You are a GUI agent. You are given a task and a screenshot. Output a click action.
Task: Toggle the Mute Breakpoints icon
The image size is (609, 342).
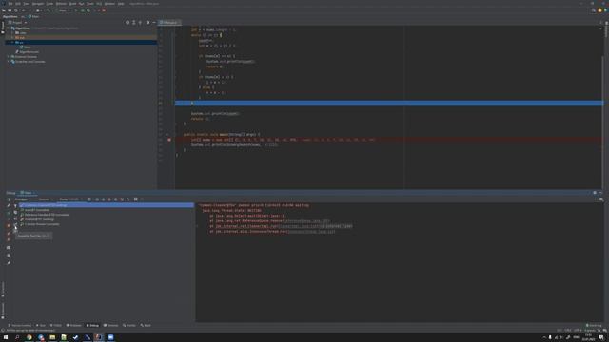click(9, 239)
